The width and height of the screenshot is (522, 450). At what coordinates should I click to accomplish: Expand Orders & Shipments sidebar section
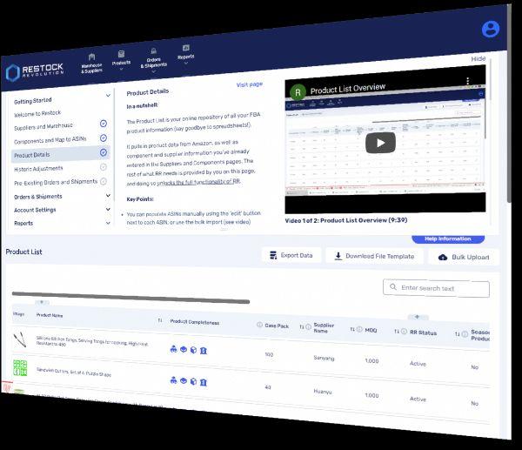[x=108, y=196]
